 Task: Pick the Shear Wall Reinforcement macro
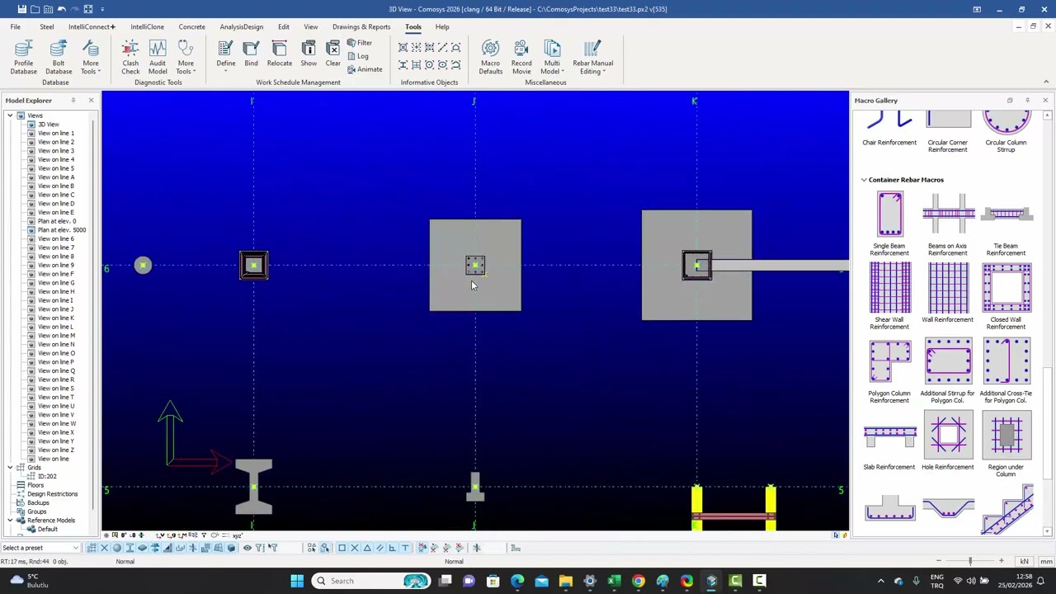[x=889, y=296]
